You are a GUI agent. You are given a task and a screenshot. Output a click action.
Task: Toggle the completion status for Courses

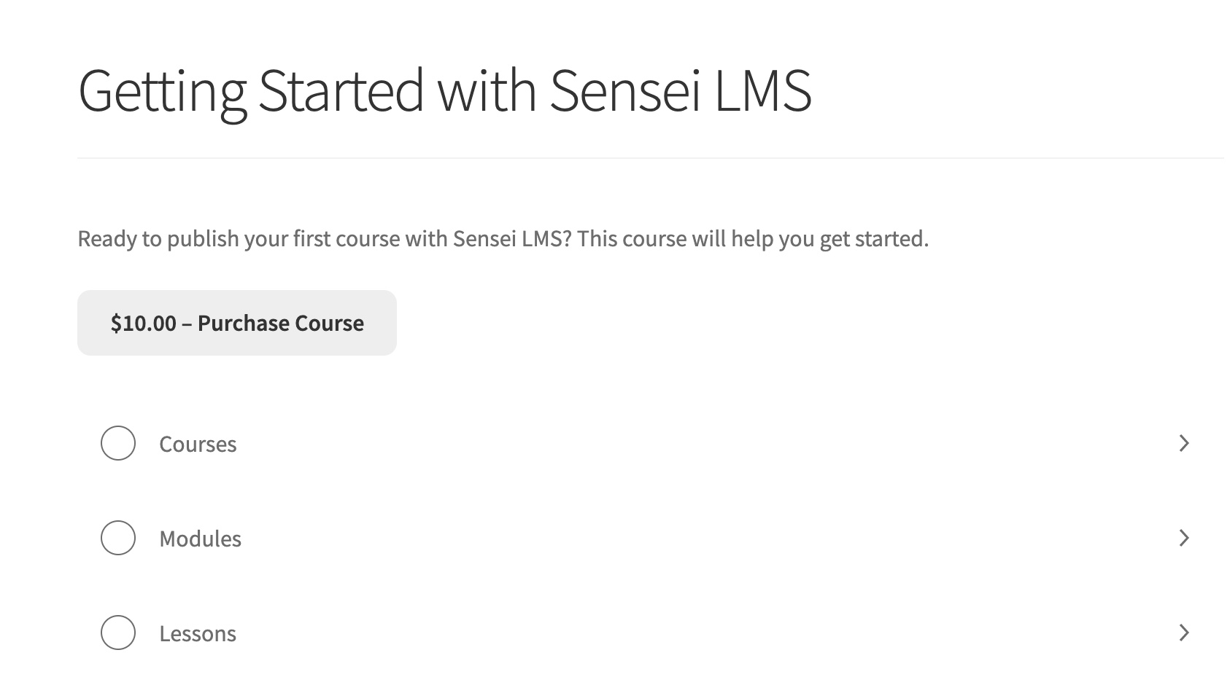click(x=117, y=443)
